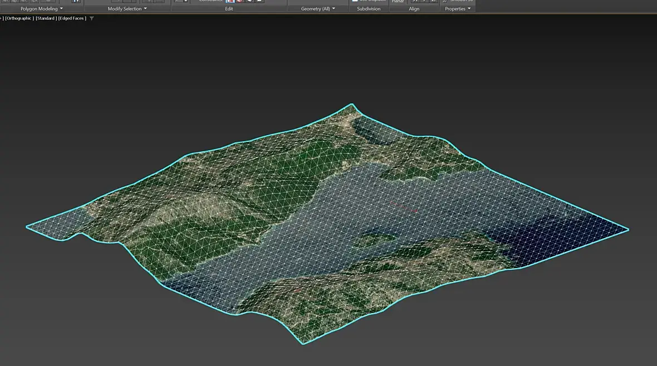Click the Edit panel label
The height and width of the screenshot is (366, 657).
(x=229, y=9)
